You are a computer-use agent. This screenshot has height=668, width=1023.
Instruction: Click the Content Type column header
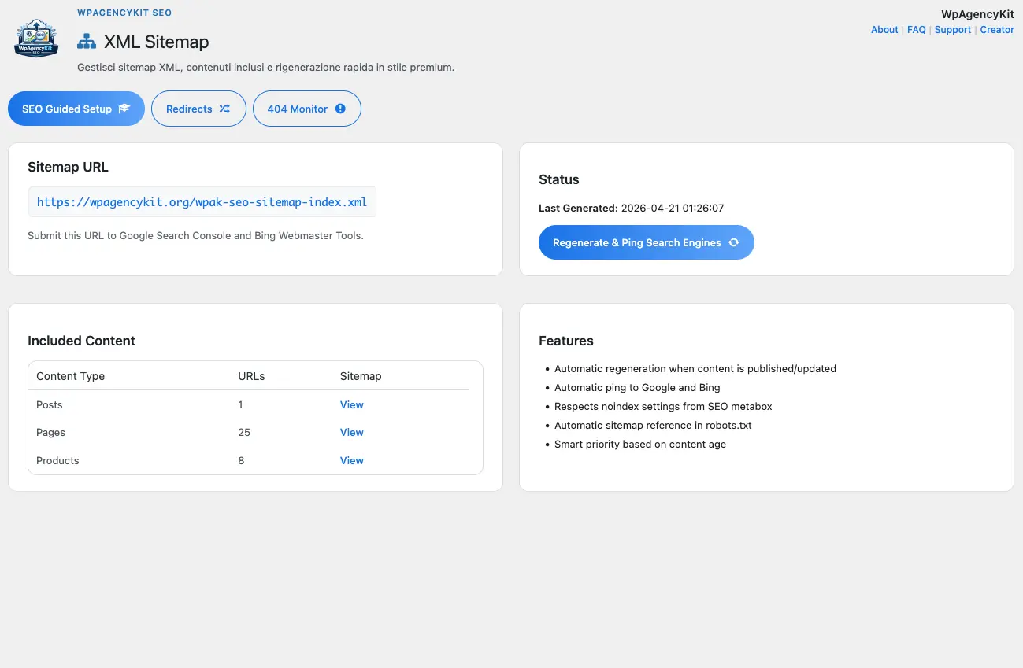coord(71,376)
